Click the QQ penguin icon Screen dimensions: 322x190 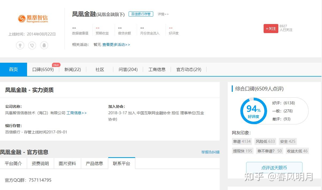(x=44, y=45)
